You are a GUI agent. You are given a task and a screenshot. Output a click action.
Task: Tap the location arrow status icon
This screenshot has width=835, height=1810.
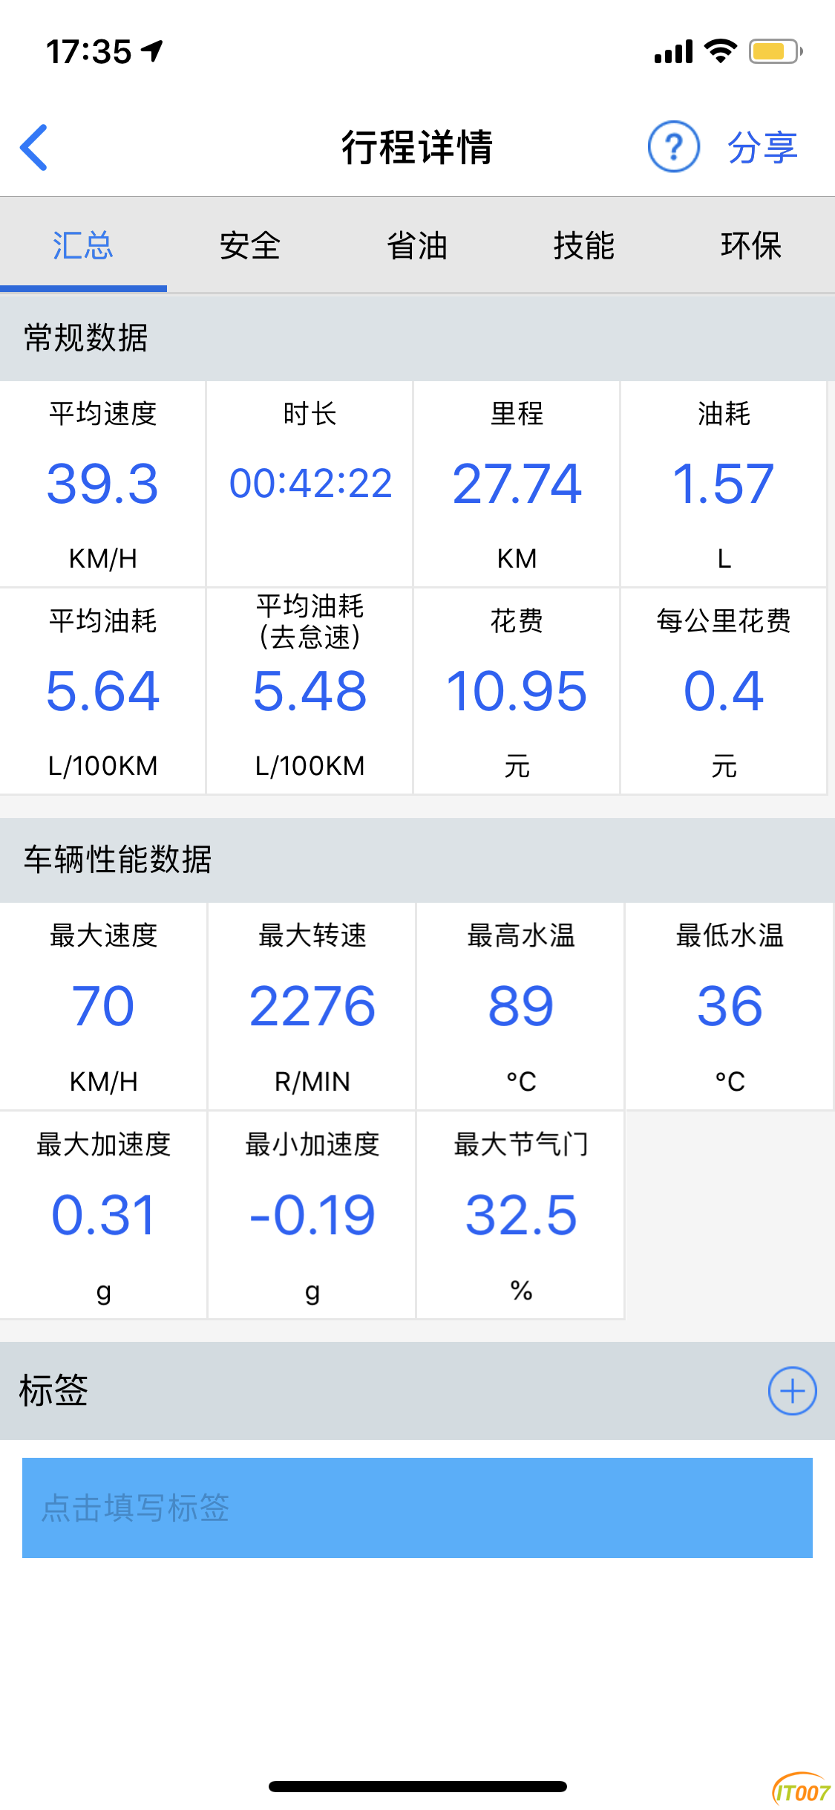(153, 51)
